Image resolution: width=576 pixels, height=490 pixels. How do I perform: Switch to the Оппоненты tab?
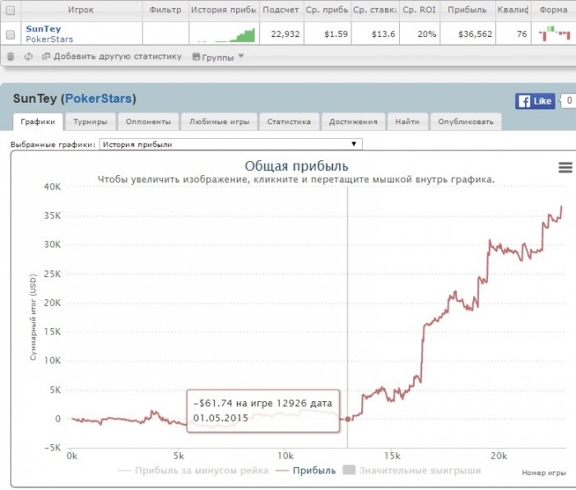[148, 122]
